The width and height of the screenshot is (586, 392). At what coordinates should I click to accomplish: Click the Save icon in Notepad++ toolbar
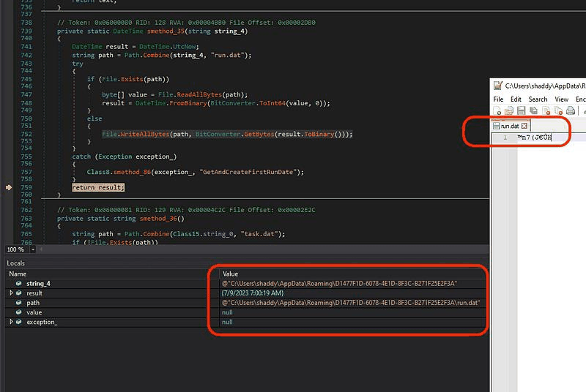[x=522, y=110]
